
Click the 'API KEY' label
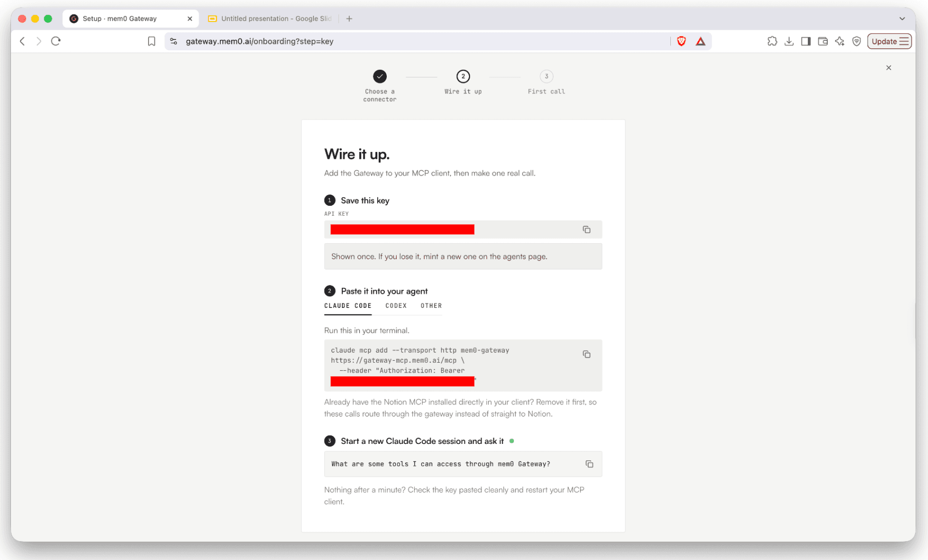pos(336,214)
